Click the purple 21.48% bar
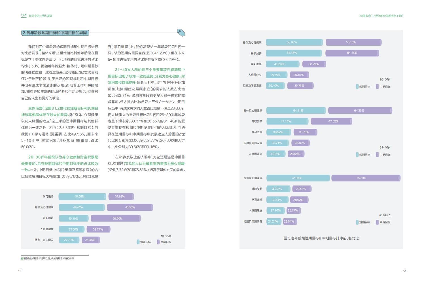 [x=91, y=240]
